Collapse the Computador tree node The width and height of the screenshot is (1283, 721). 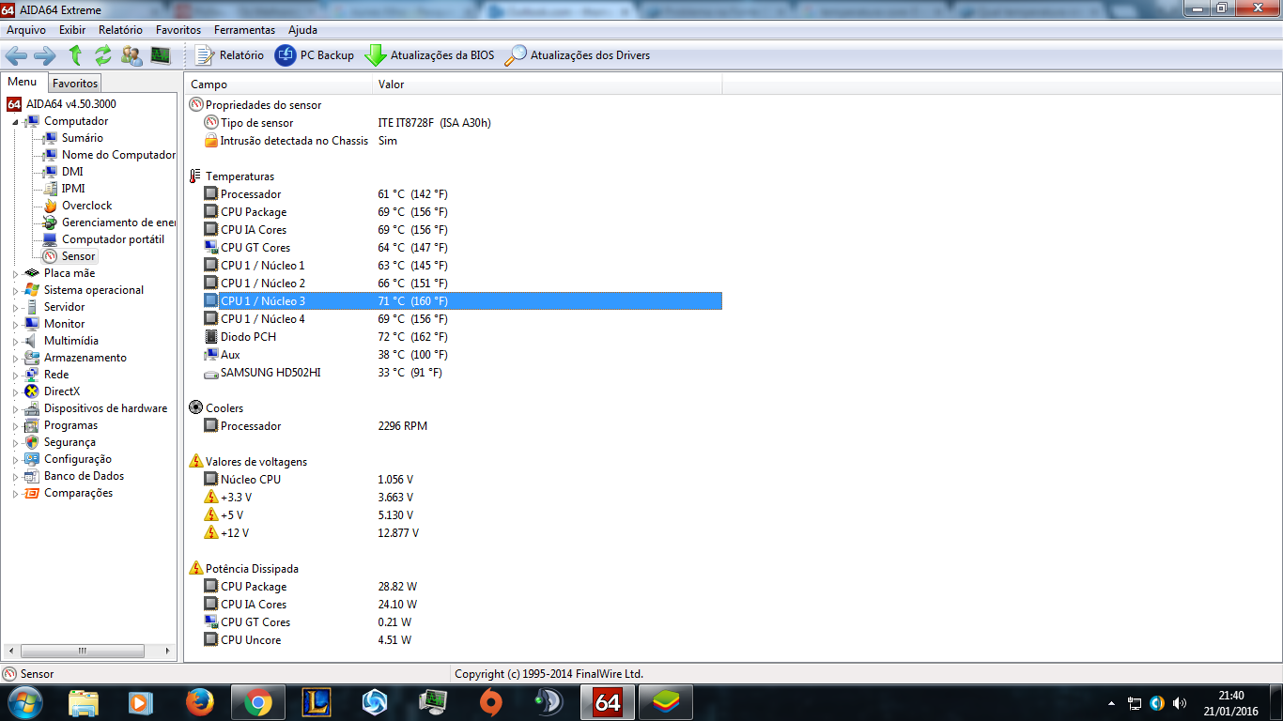(15, 121)
